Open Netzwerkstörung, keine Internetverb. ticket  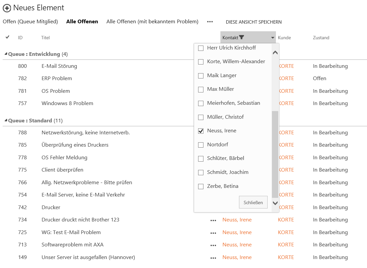coord(86,133)
